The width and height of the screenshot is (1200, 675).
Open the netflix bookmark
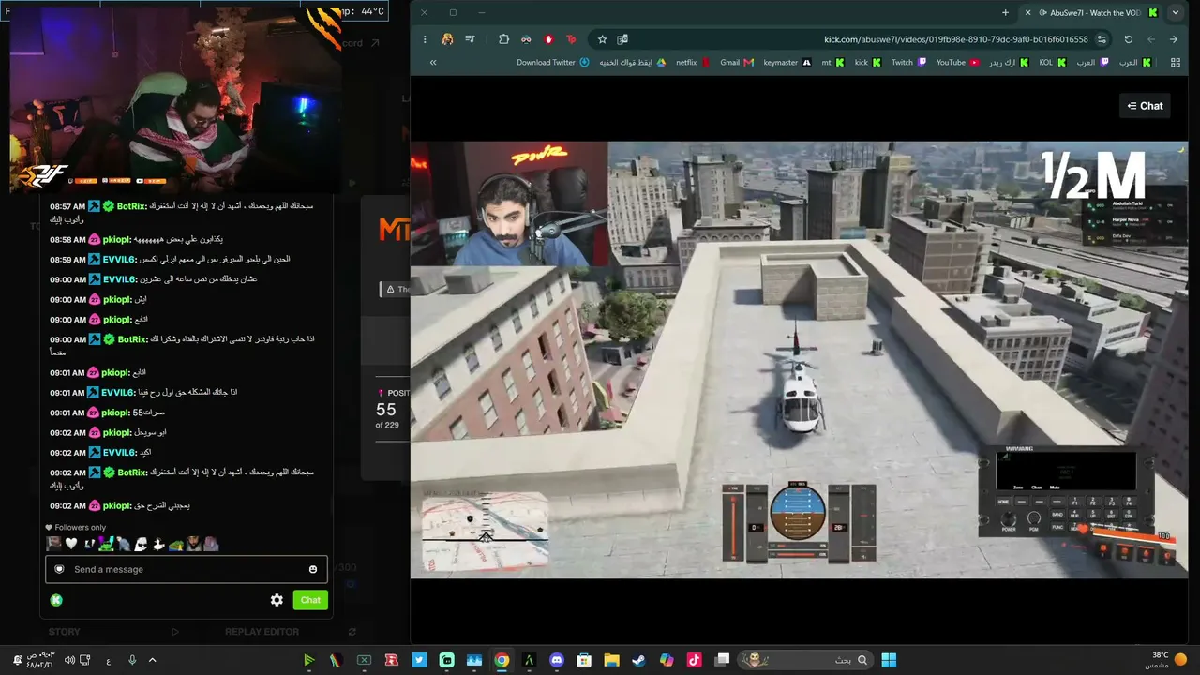pos(693,63)
